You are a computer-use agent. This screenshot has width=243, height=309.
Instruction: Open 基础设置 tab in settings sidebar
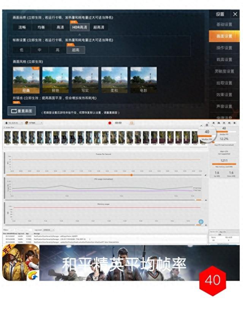[x=224, y=24]
